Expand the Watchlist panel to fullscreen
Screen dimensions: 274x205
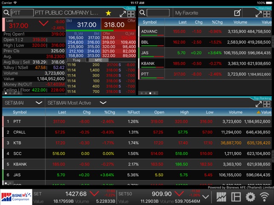pos(259,14)
